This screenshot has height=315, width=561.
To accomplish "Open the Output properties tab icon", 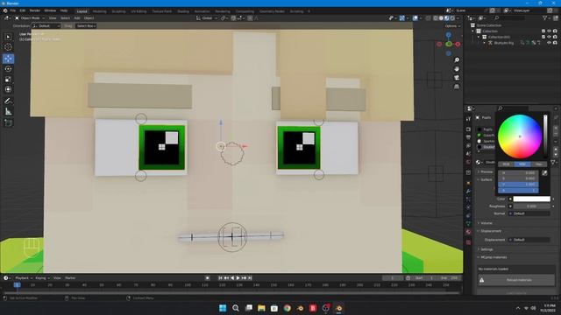I will 468,137.
